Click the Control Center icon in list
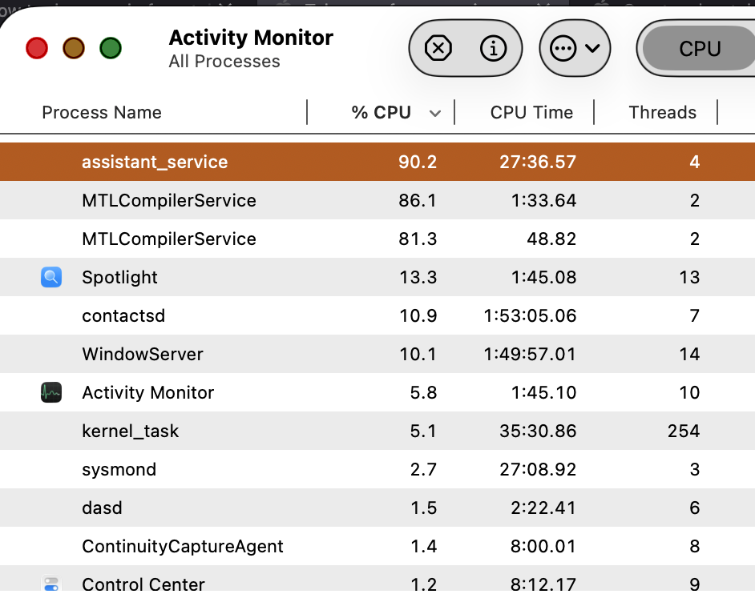755x594 pixels. point(51,584)
